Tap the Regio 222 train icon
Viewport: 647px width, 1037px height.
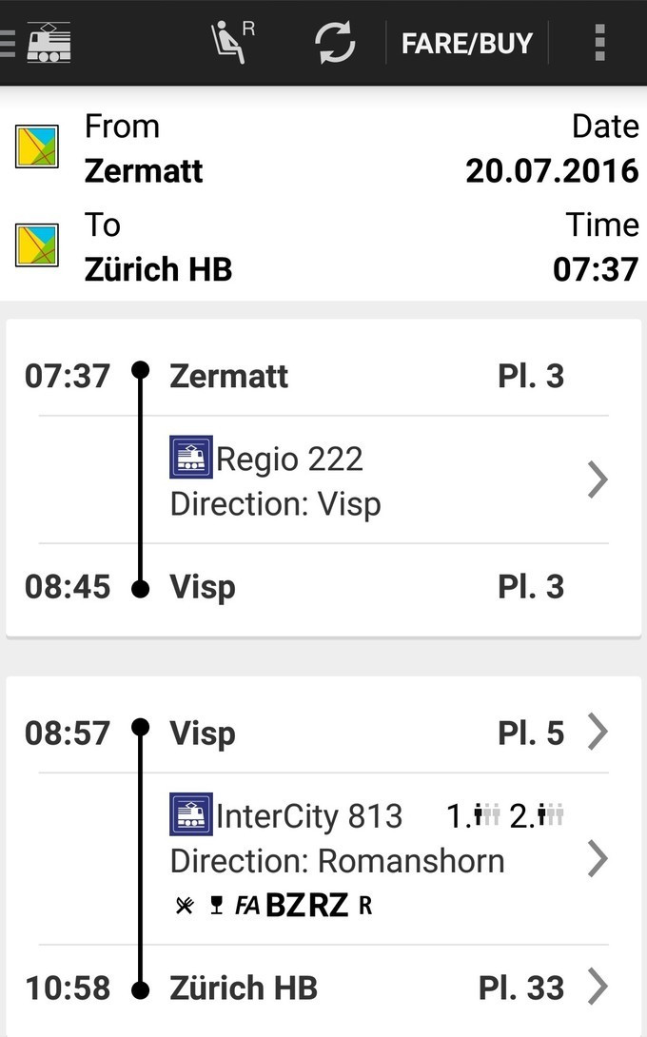[190, 458]
